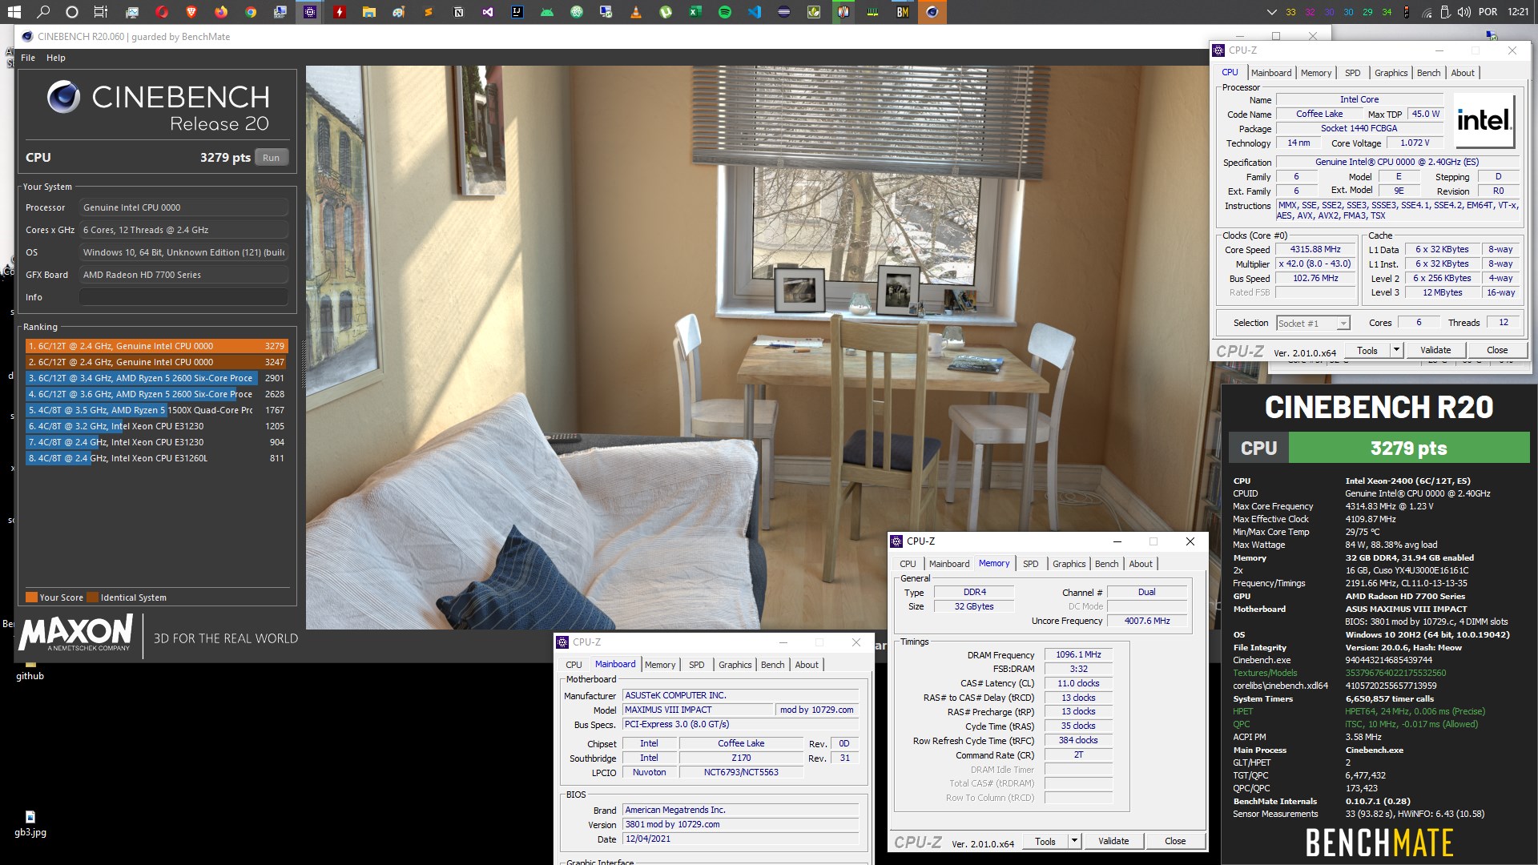The width and height of the screenshot is (1538, 865).
Task: Open Cinebench File menu
Action: pos(28,58)
